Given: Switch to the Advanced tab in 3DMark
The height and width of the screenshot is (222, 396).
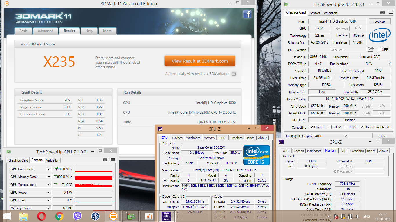Looking at the screenshot, I should click(46, 31).
